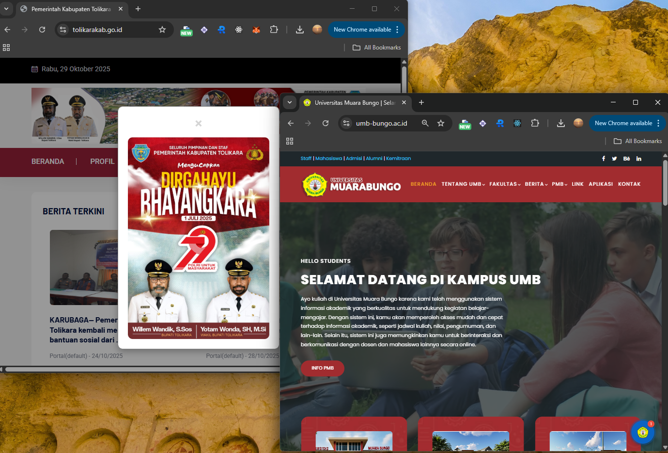Open the apps grid icon in bookmarks bar
668x453 pixels.
coord(290,141)
